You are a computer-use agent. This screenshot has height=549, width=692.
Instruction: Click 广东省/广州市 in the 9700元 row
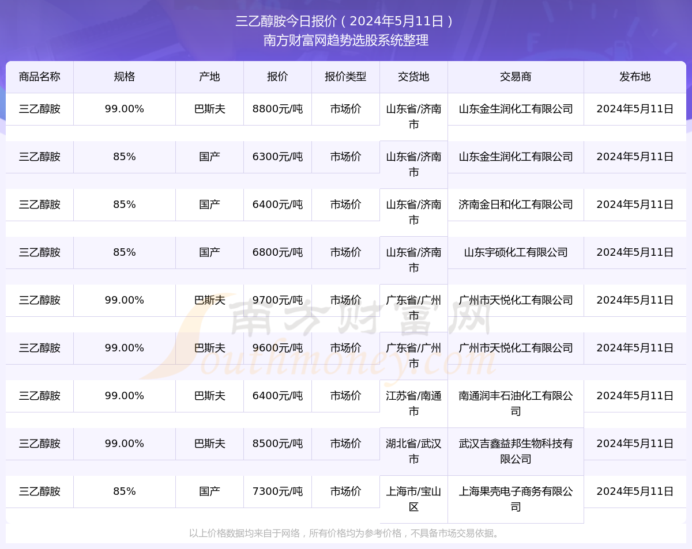pyautogui.click(x=413, y=308)
